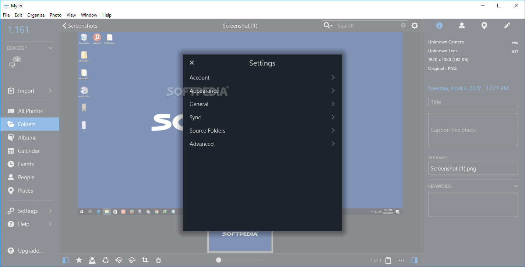The width and height of the screenshot is (525, 267).
Task: Select the Crop tool
Action: tap(145, 260)
